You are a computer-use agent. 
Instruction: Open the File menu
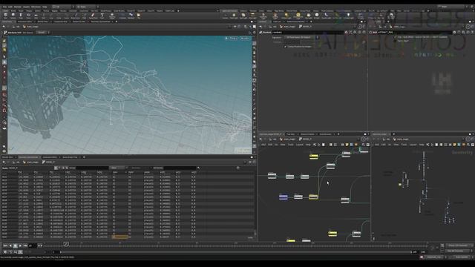4,7
